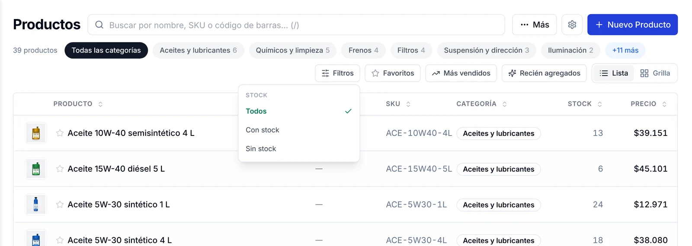Sort by STOCK column arrows
Screen dimensions: 692x246
click(599, 104)
